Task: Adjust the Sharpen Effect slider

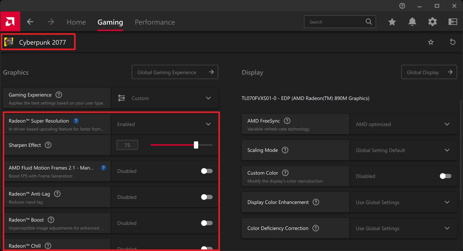Action: [196, 145]
